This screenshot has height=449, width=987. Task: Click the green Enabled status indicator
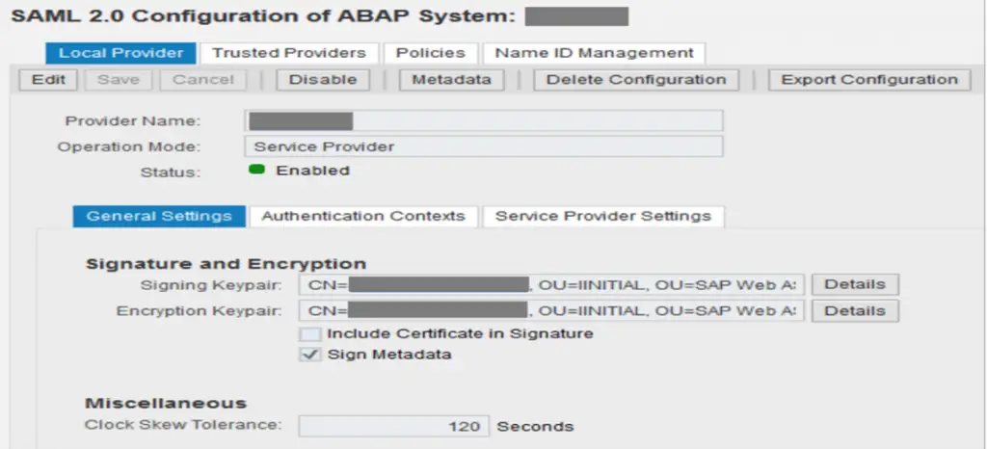click(x=256, y=171)
